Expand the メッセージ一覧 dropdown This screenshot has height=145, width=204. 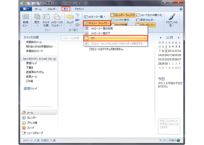pyautogui.click(x=95, y=17)
